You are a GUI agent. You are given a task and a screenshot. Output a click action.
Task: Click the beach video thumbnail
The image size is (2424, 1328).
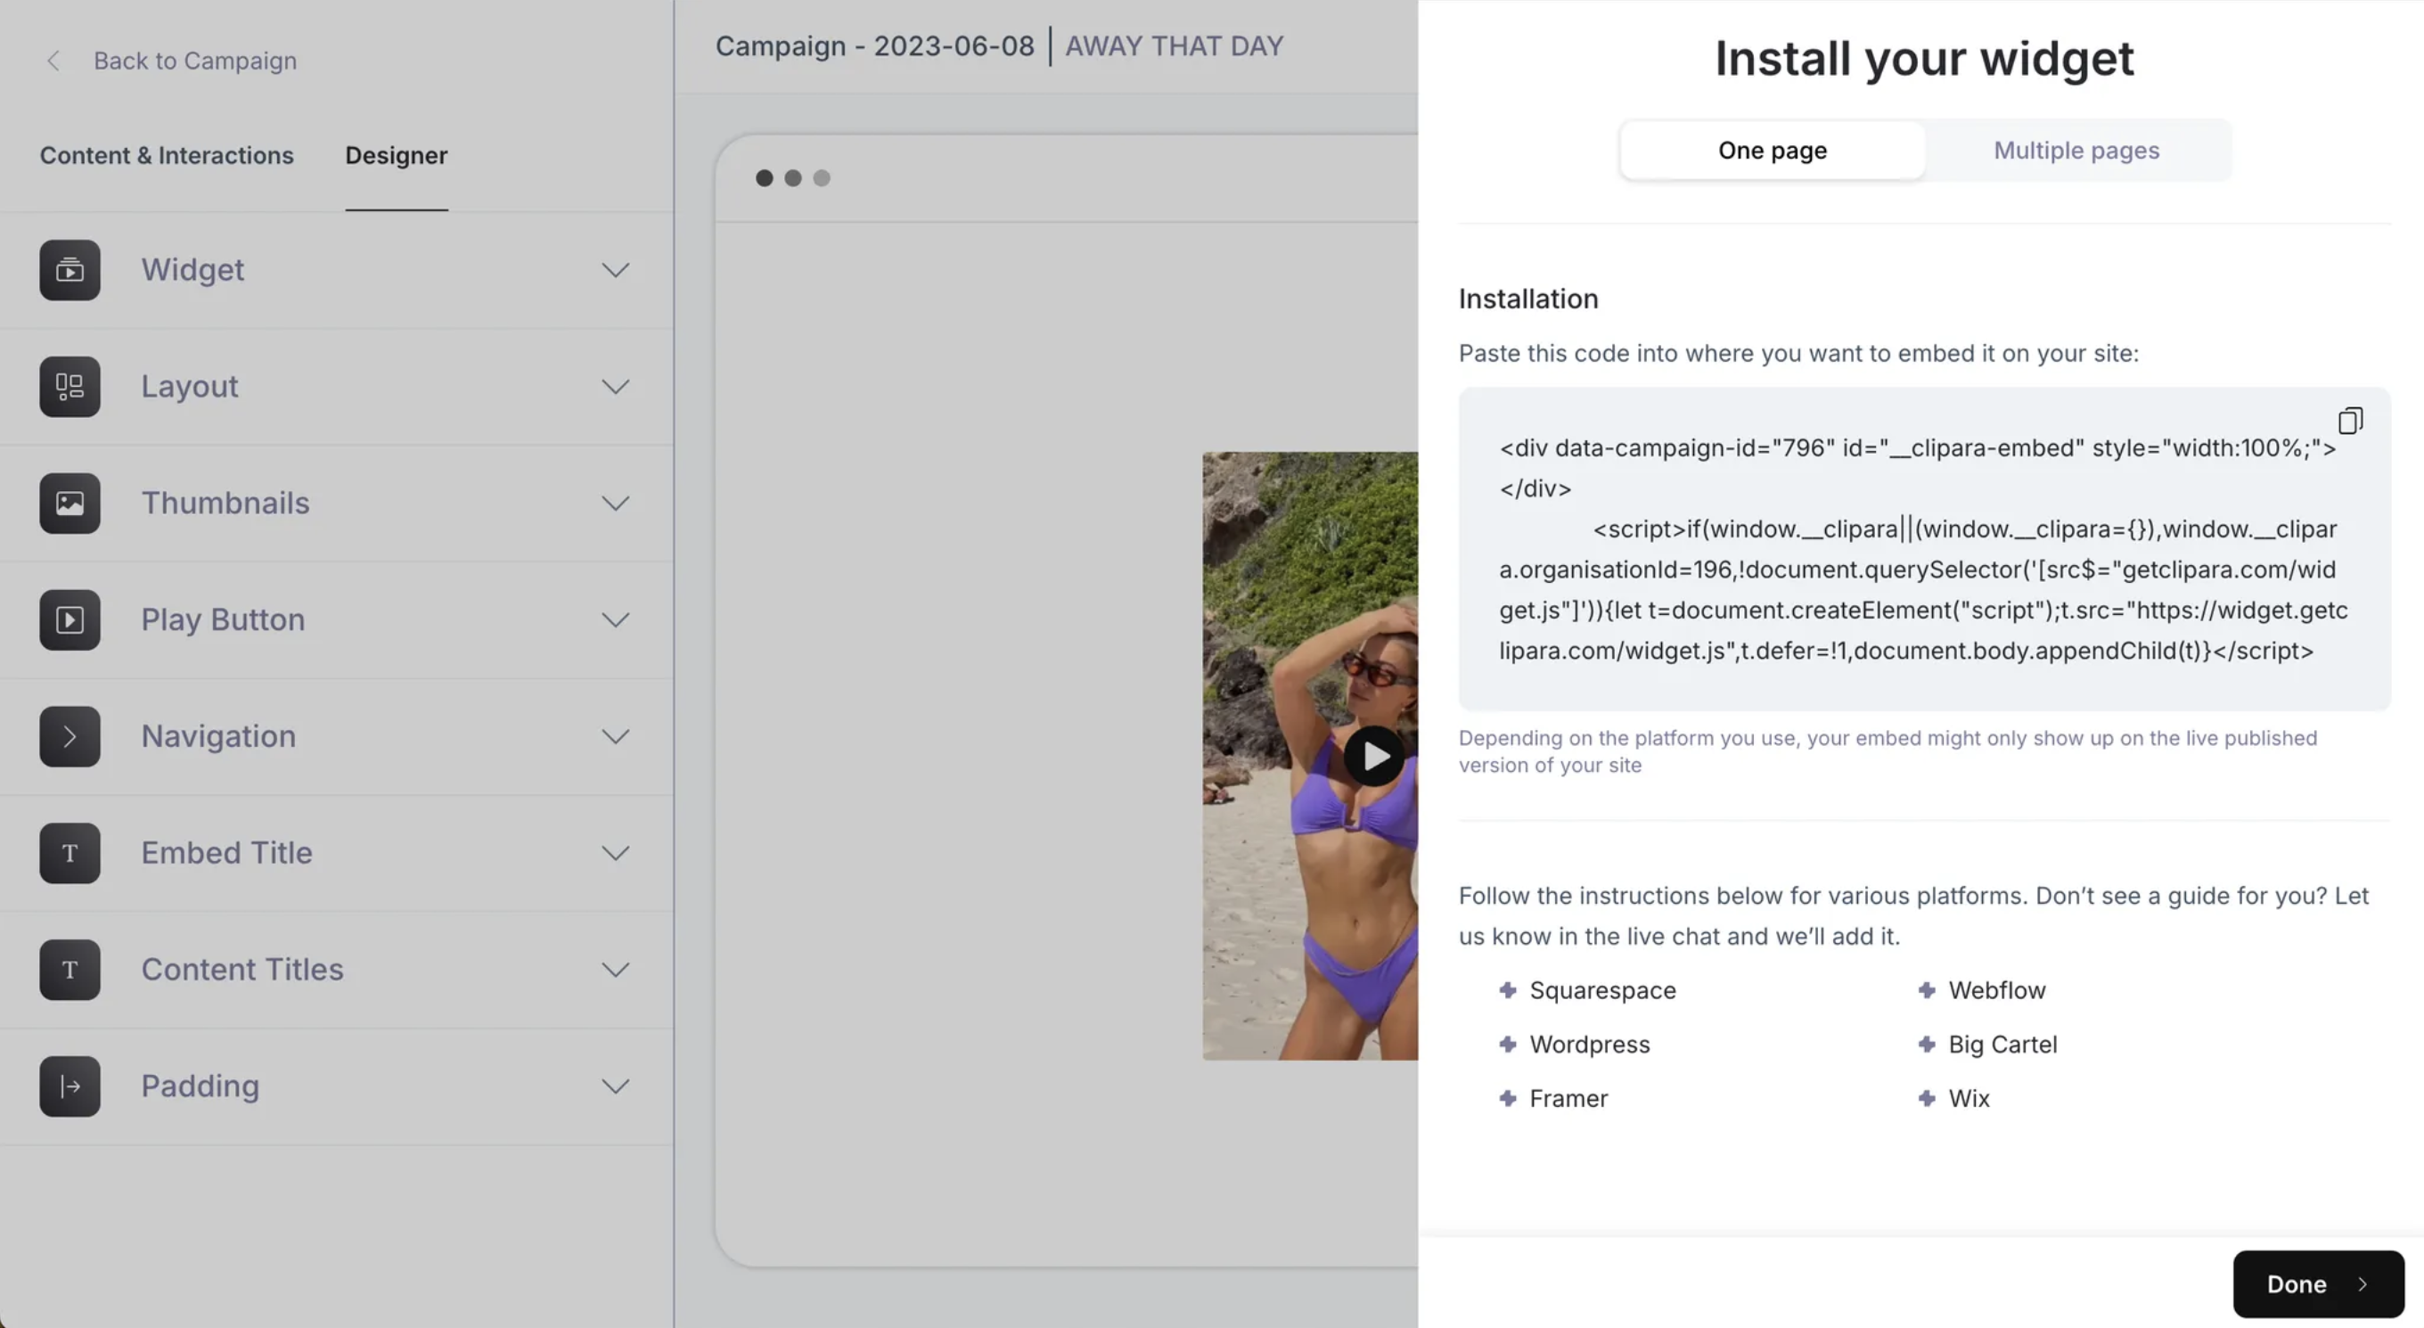(x=1310, y=756)
